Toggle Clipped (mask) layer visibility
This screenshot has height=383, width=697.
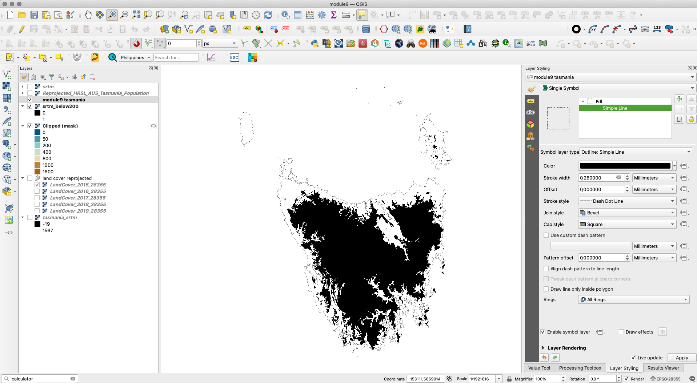point(30,126)
